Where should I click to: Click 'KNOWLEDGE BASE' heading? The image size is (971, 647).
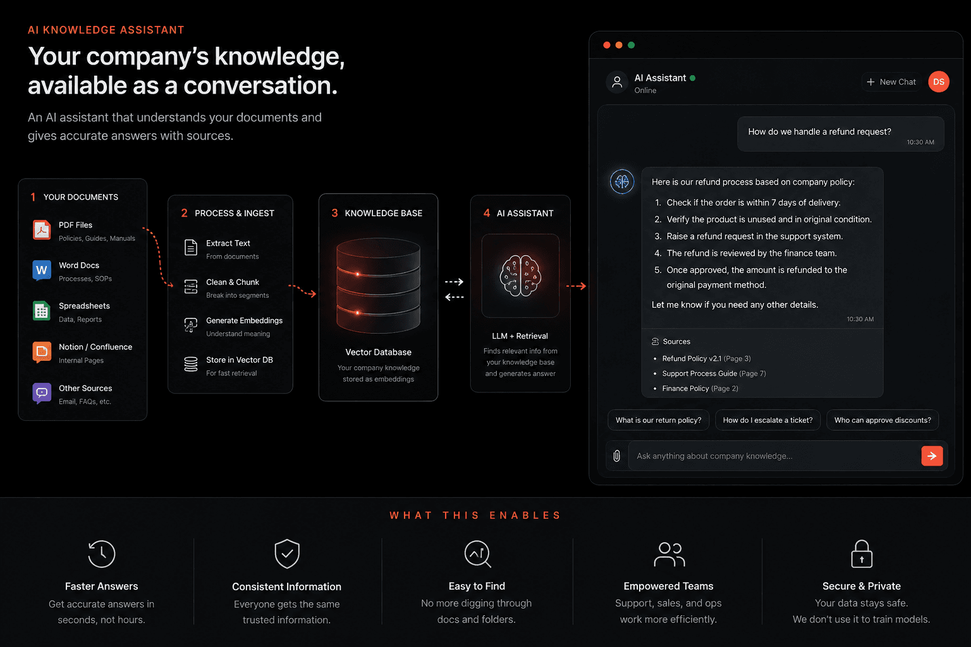click(384, 214)
